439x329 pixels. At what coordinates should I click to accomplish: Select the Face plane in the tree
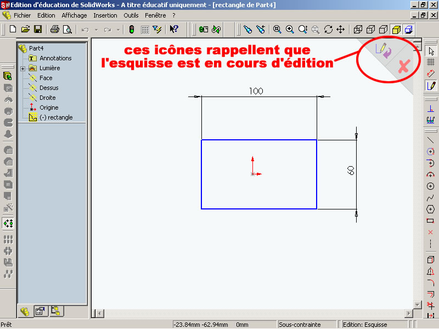(46, 78)
